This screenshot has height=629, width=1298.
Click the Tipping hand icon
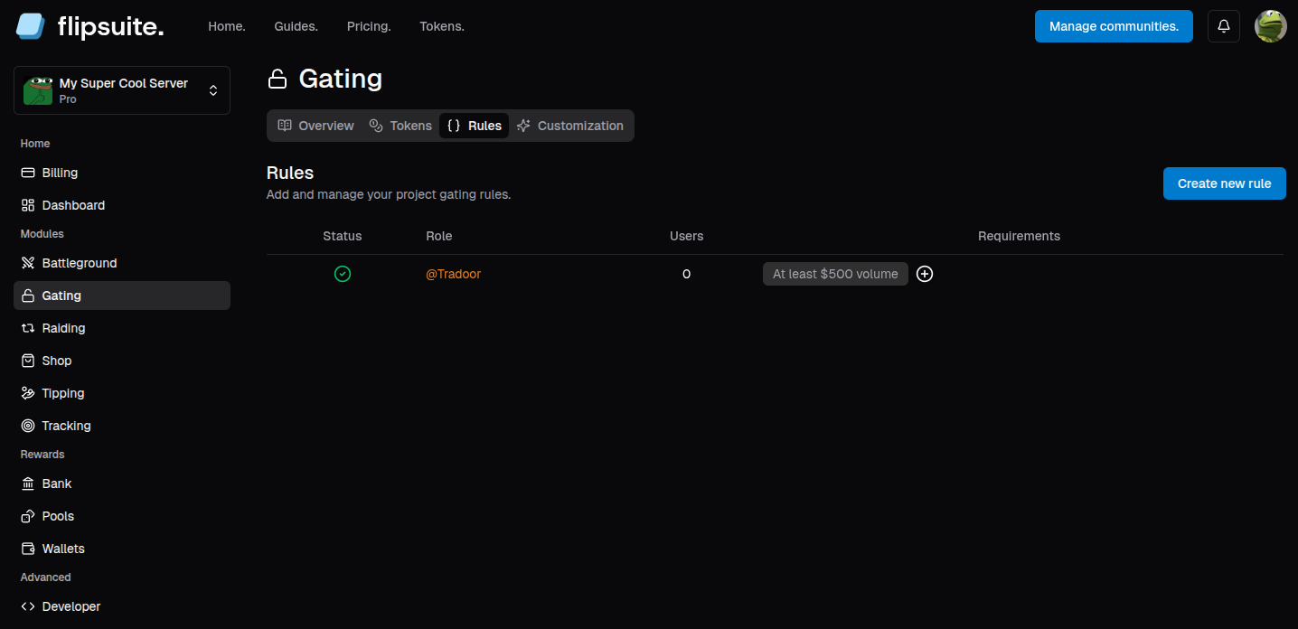[28, 393]
